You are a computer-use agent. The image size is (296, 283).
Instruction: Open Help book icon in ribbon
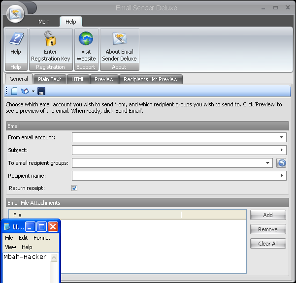coord(16,38)
